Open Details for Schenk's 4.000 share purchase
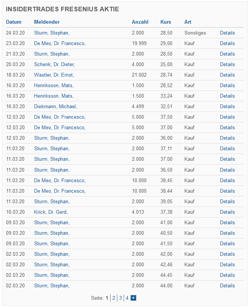The image size is (250, 308). click(x=227, y=64)
